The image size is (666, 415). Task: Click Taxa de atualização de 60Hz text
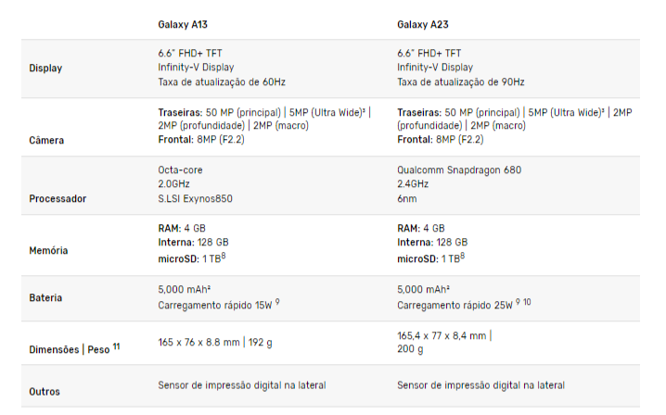coord(222,82)
